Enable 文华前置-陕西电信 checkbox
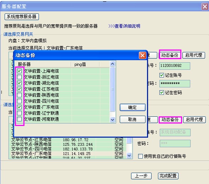The height and width of the screenshot is (184, 209). tap(19, 95)
